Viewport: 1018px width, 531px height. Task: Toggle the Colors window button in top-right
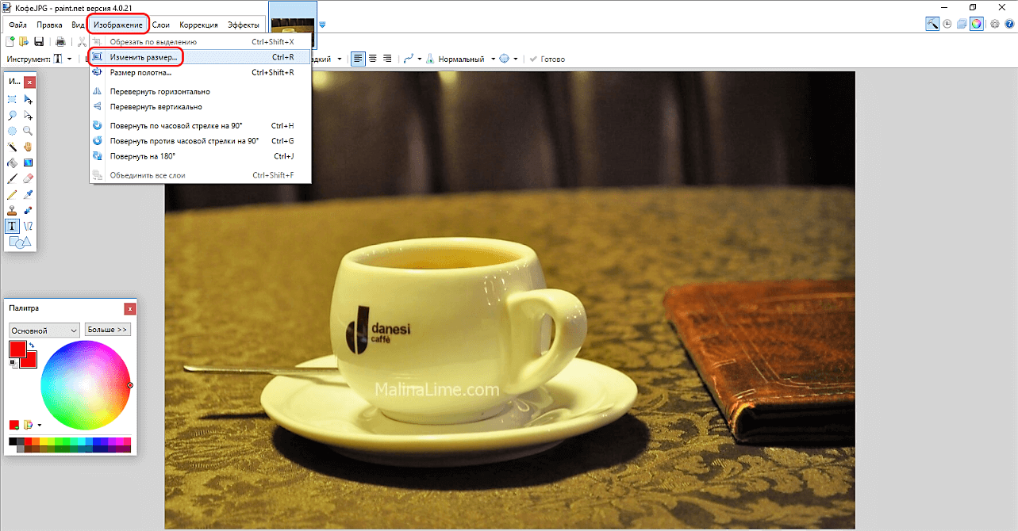(x=976, y=24)
